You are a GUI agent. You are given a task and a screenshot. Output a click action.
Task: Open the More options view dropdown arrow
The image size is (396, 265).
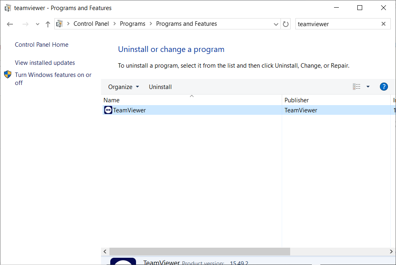point(368,87)
